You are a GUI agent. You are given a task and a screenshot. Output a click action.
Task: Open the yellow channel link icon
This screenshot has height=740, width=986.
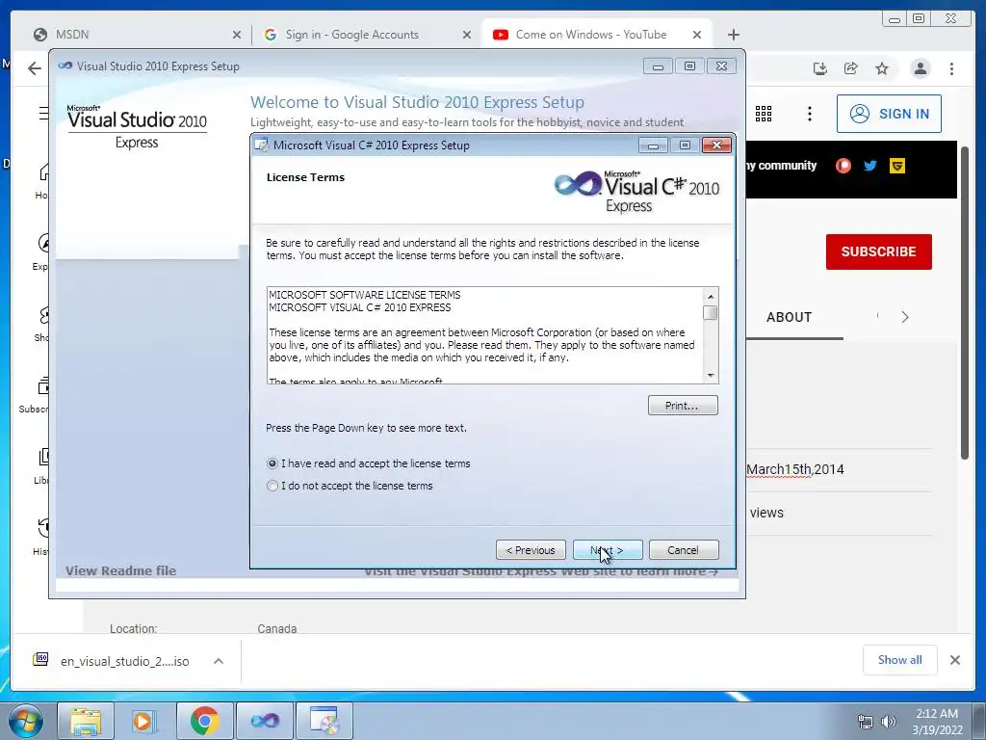[897, 166]
